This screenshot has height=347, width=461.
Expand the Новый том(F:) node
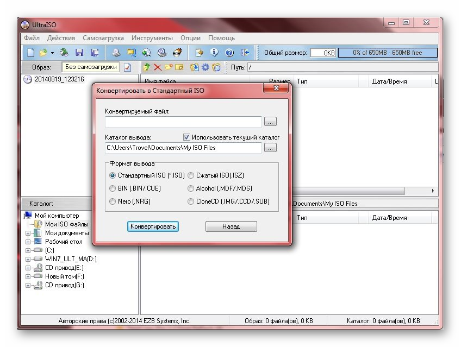[28, 276]
